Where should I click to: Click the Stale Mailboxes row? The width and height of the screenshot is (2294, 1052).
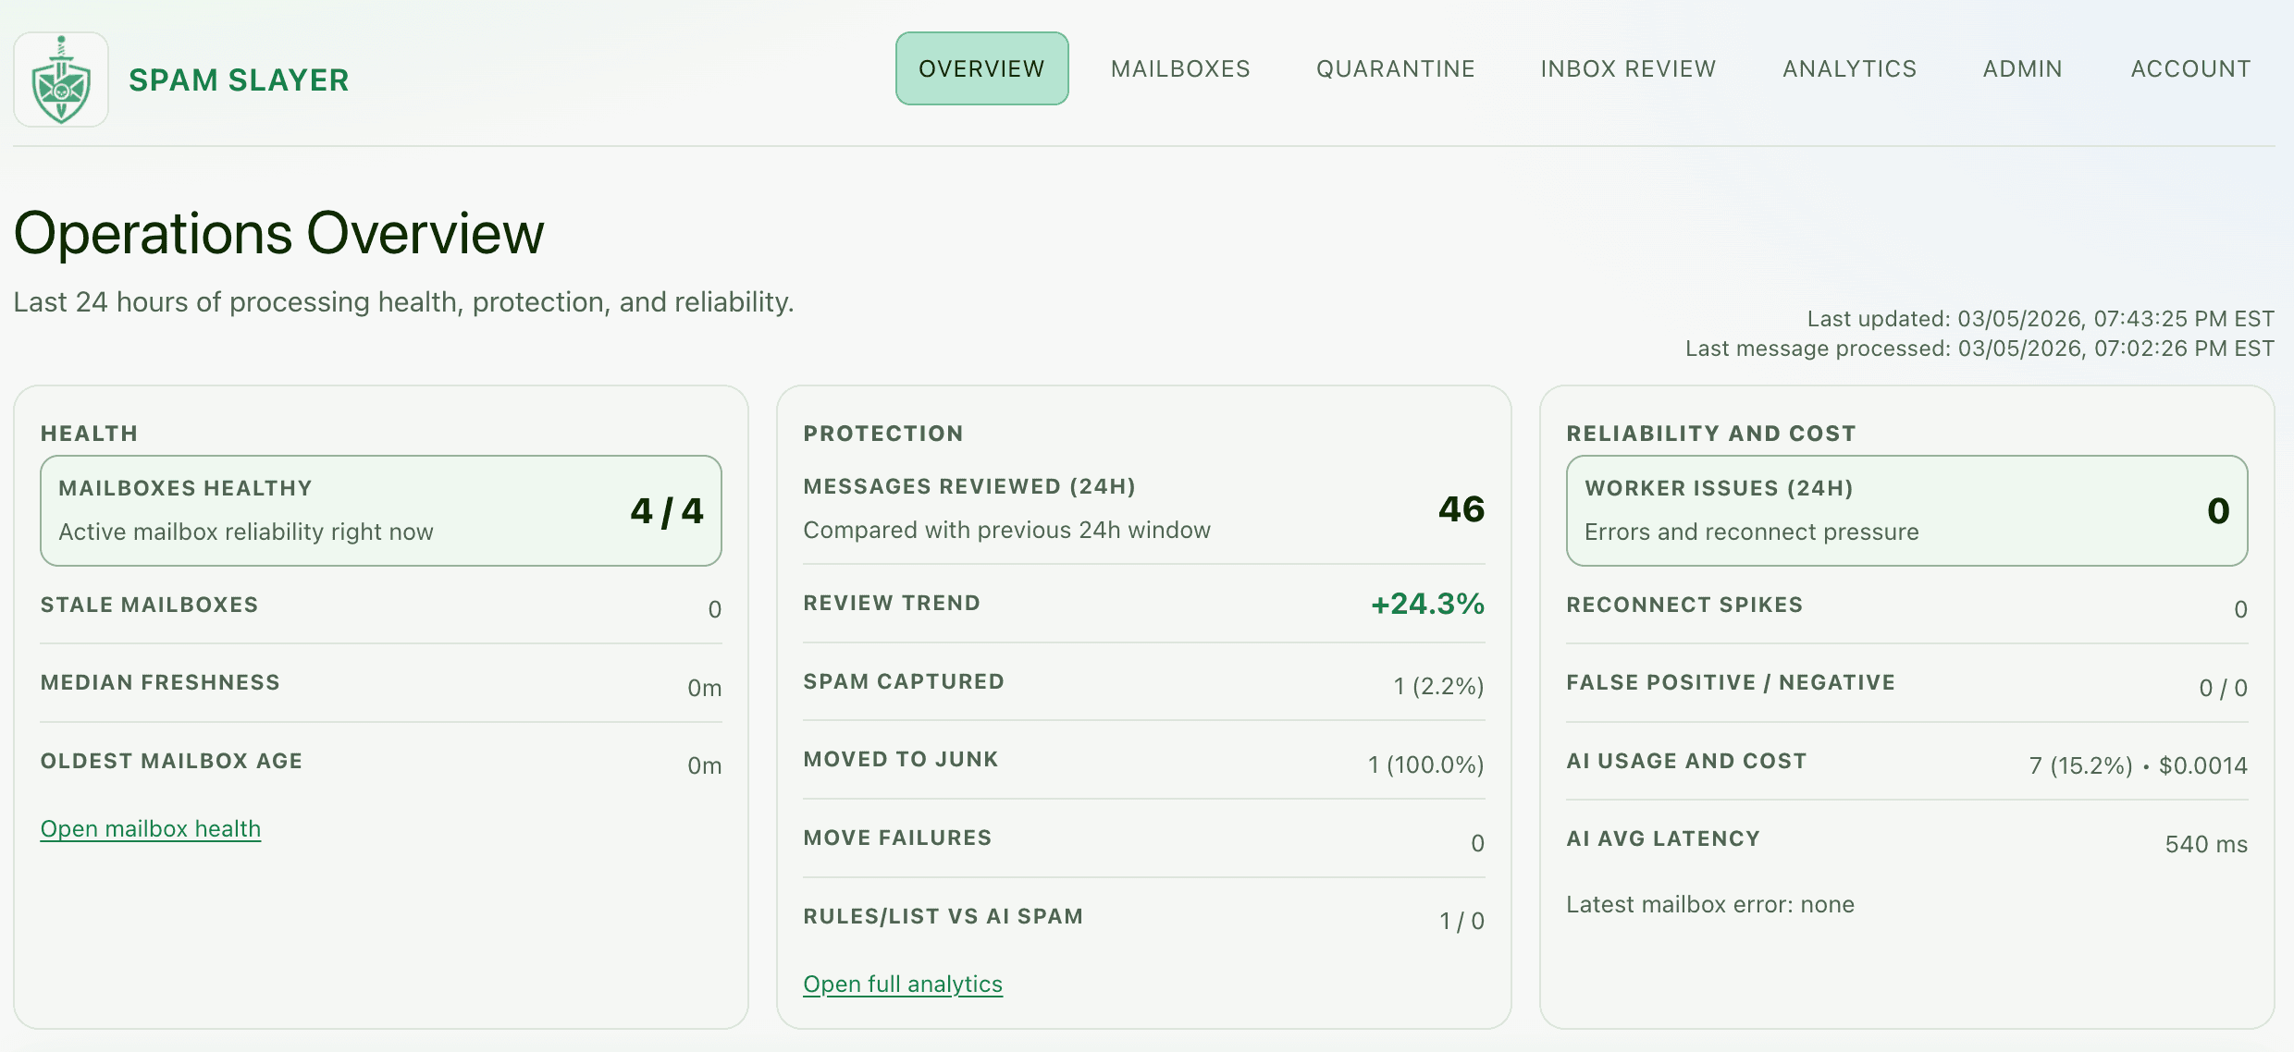(x=381, y=607)
